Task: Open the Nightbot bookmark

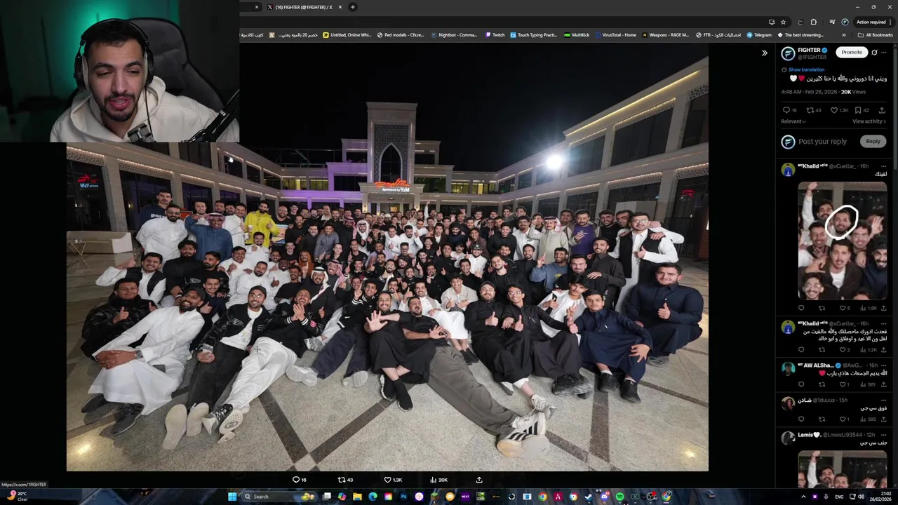Action: [x=454, y=35]
